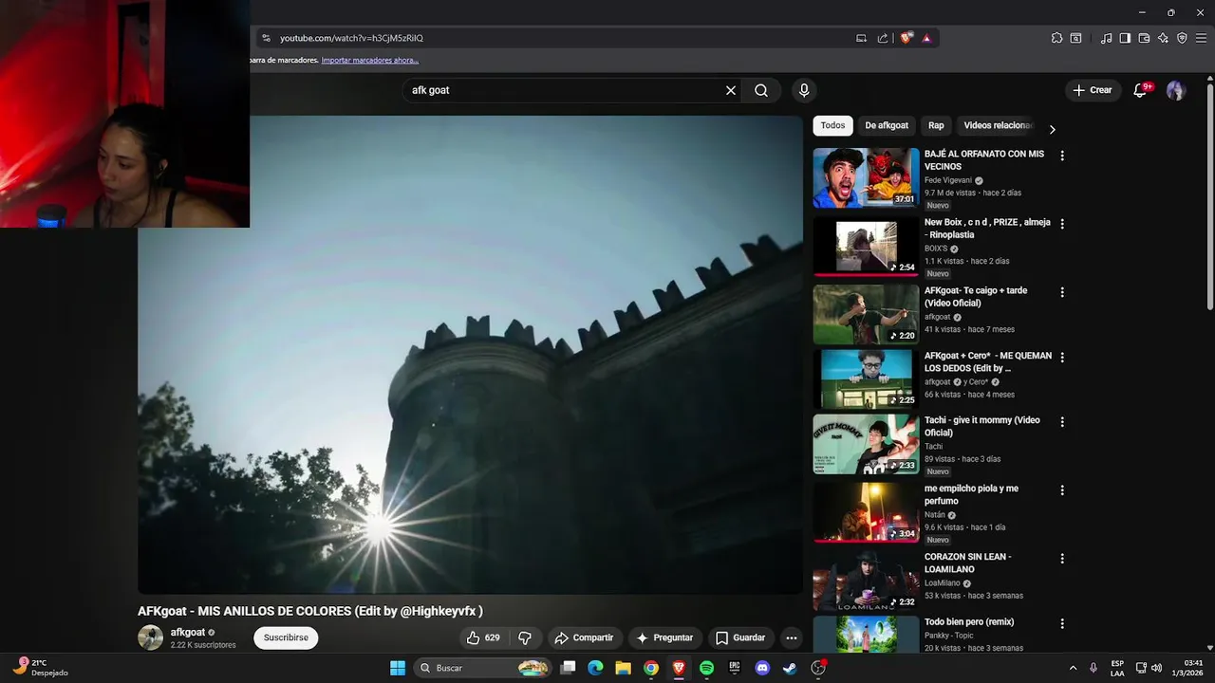Open Epic Games Launcher from the taskbar
This screenshot has height=683, width=1215.
734,668
